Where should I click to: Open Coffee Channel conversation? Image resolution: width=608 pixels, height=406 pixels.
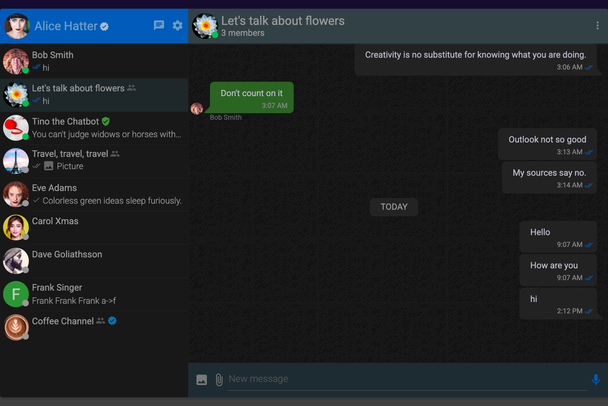(x=94, y=327)
